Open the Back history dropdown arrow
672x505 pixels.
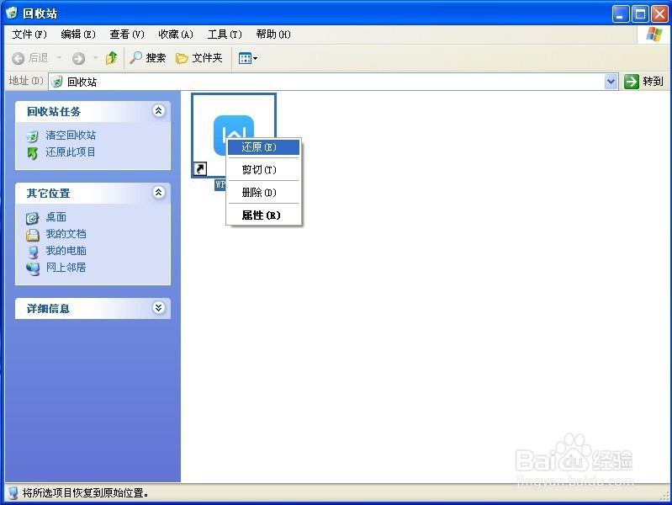coord(60,58)
